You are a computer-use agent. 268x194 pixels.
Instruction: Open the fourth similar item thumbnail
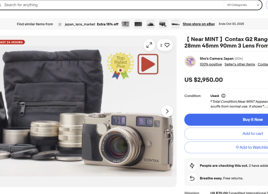point(163,24)
